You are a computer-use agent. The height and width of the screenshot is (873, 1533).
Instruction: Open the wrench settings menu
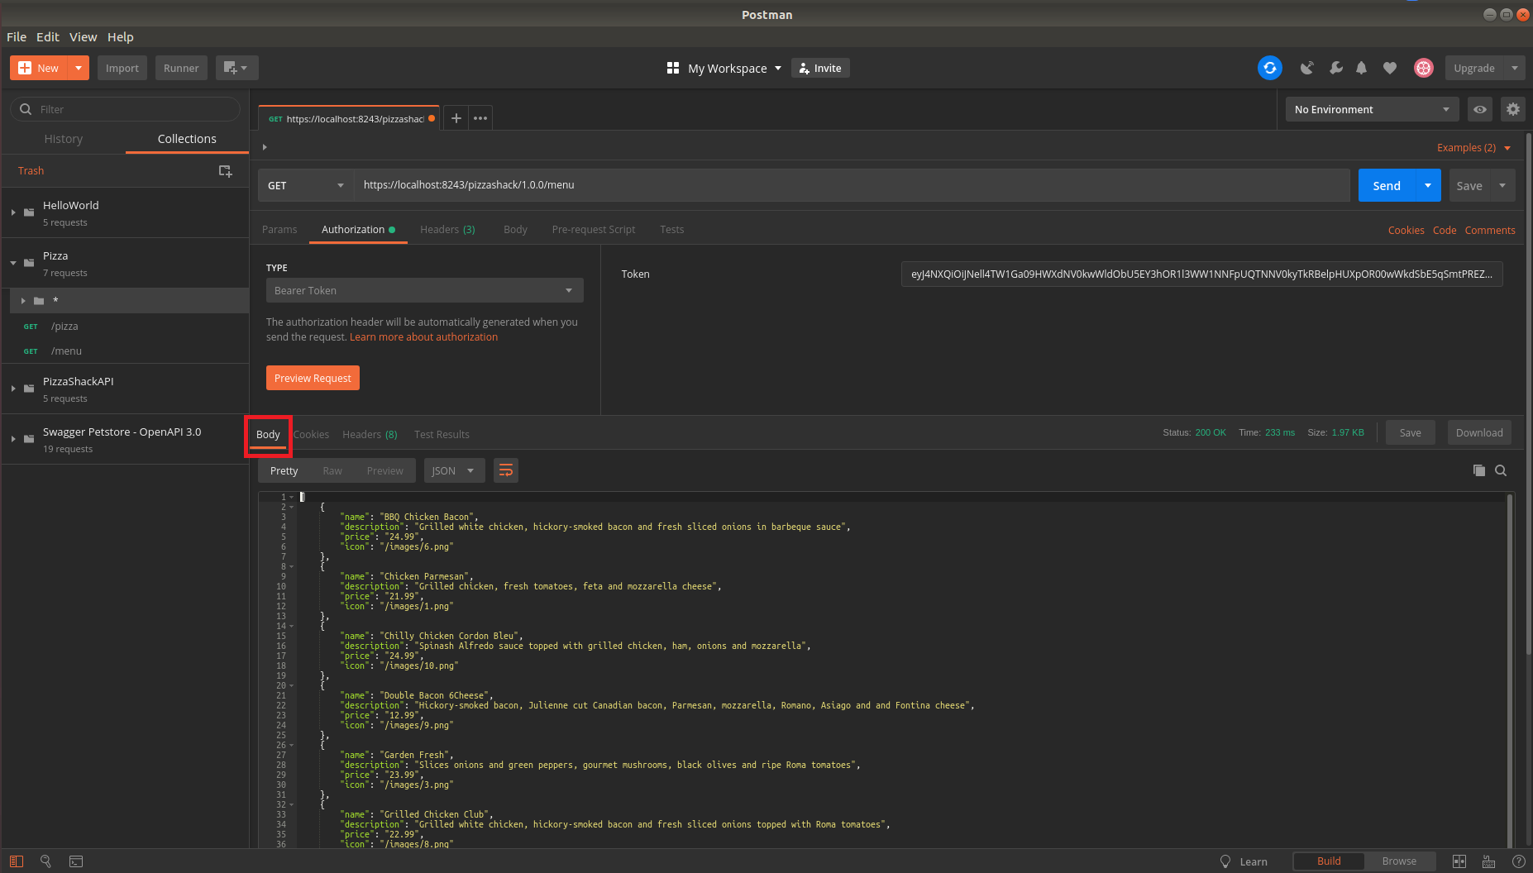[x=1335, y=68]
